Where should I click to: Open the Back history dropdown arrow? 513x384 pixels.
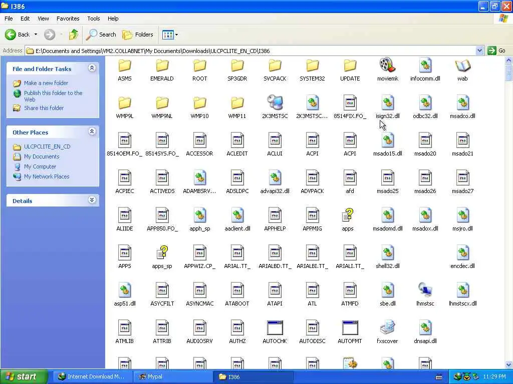(x=36, y=34)
